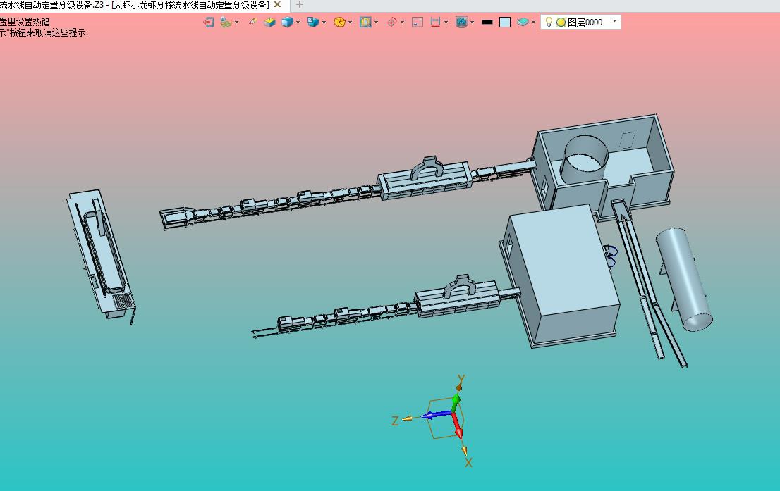This screenshot has height=491, width=780.
Task: Expand the blue shaded cube dropdown arrow
Action: coord(298,23)
